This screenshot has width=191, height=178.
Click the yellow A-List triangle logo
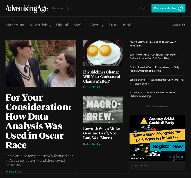tap(144, 121)
